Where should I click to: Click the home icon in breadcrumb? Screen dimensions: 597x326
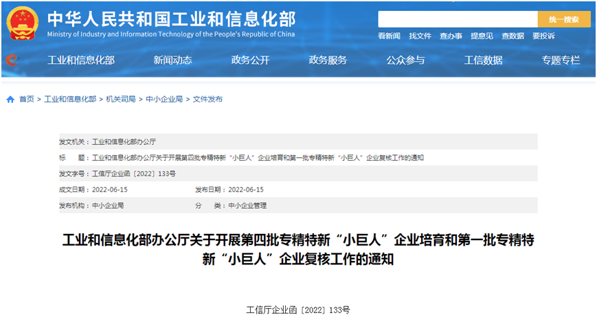pyautogui.click(x=10, y=100)
